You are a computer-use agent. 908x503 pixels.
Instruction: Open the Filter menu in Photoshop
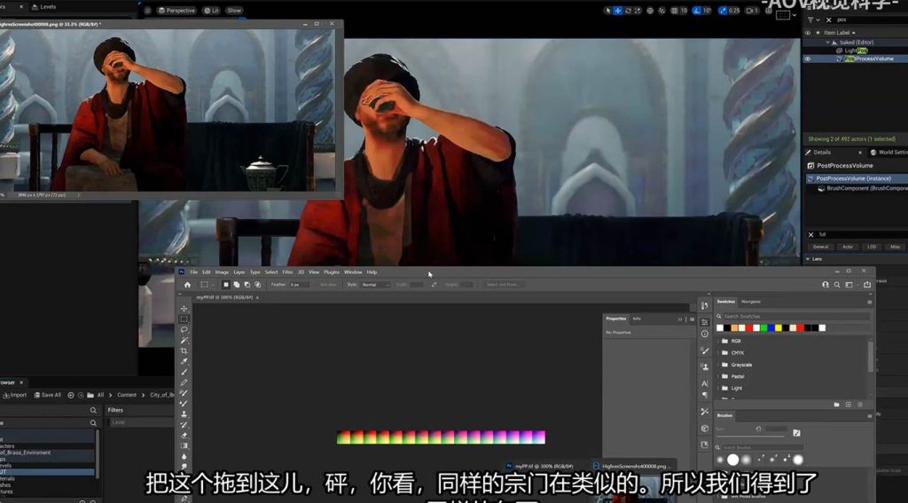(287, 272)
